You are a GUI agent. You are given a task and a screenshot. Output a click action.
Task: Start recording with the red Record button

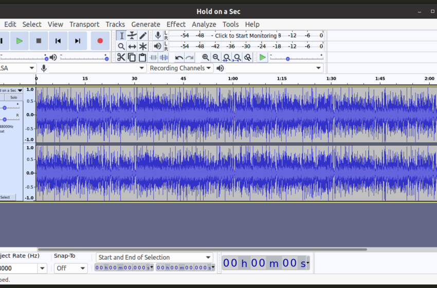pyautogui.click(x=100, y=41)
